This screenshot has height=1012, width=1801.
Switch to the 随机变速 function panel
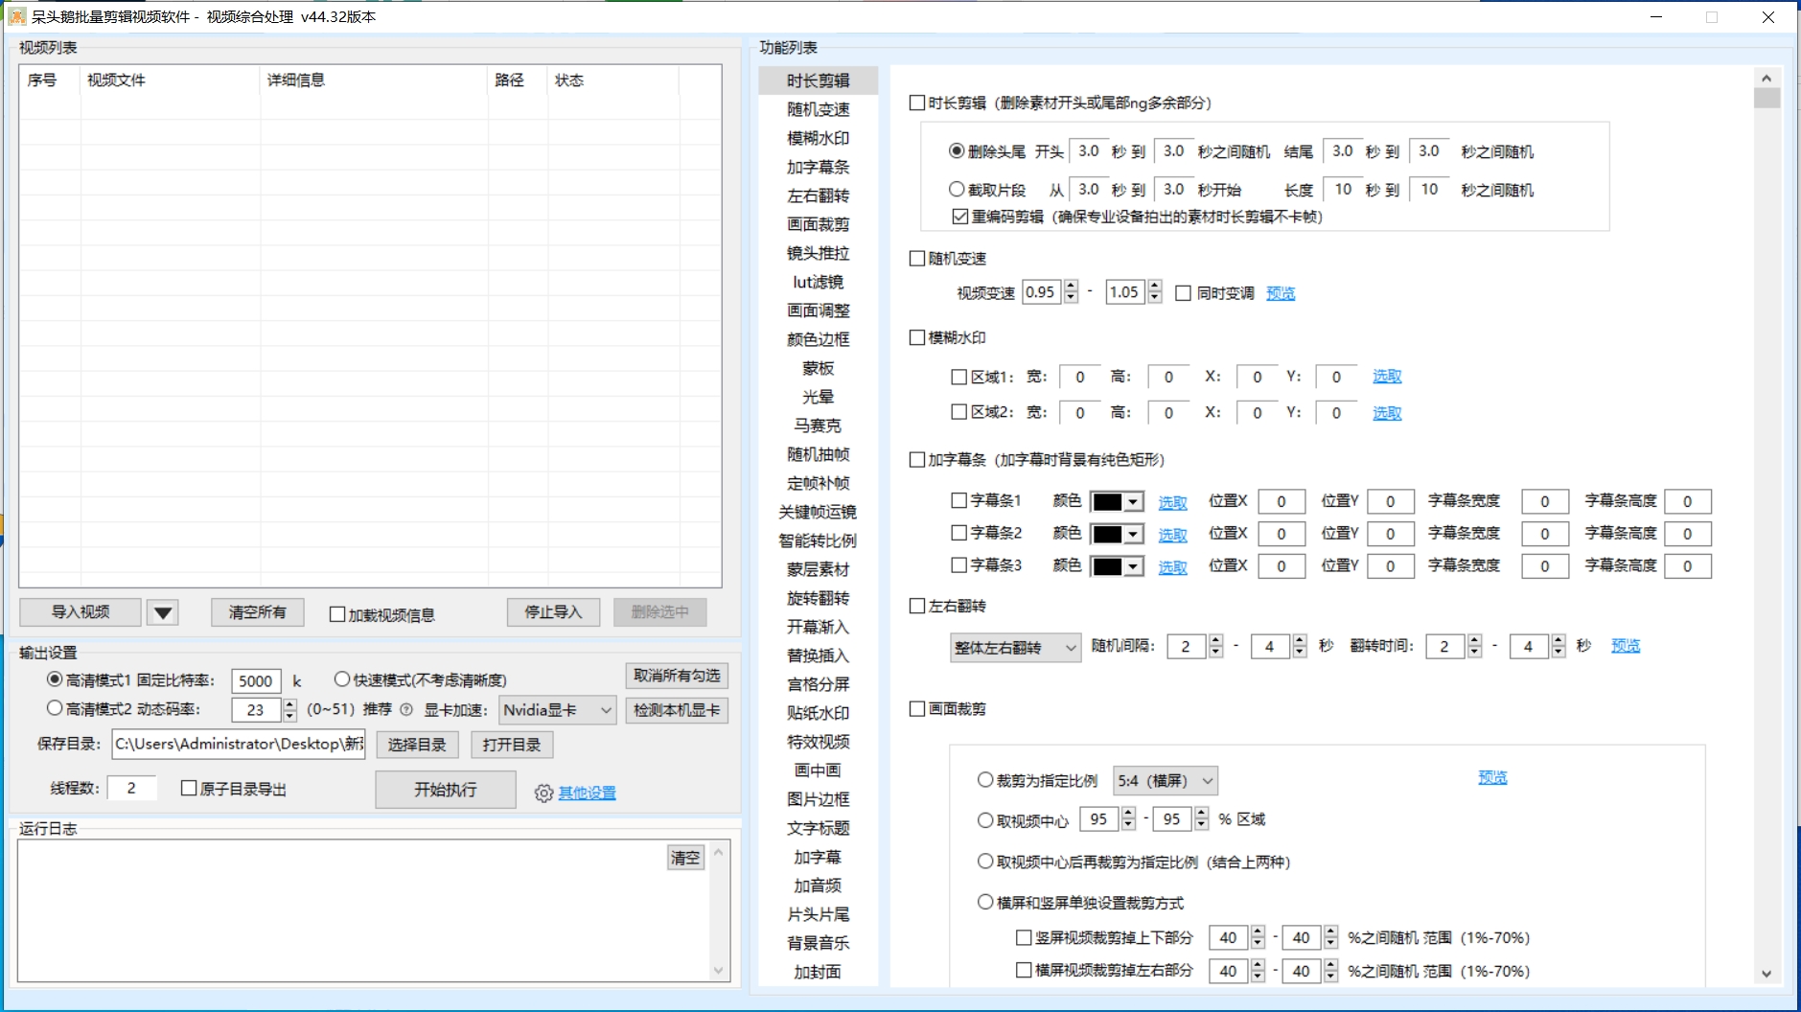click(x=818, y=109)
